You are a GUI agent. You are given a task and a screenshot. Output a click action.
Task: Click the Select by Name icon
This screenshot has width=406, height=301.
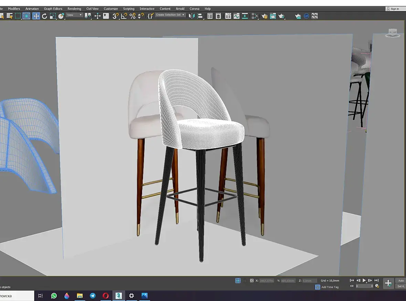pos(10,16)
